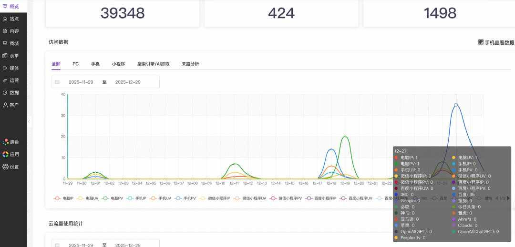
Task: Switch to the PC tab
Action: click(75, 64)
